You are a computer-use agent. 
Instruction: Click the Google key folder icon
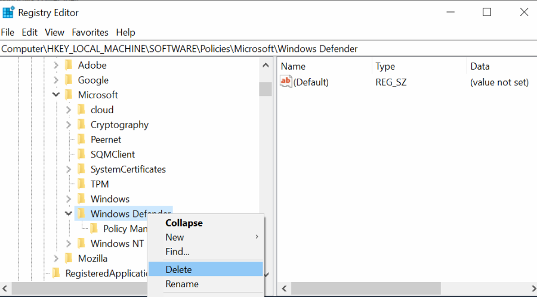(x=69, y=80)
